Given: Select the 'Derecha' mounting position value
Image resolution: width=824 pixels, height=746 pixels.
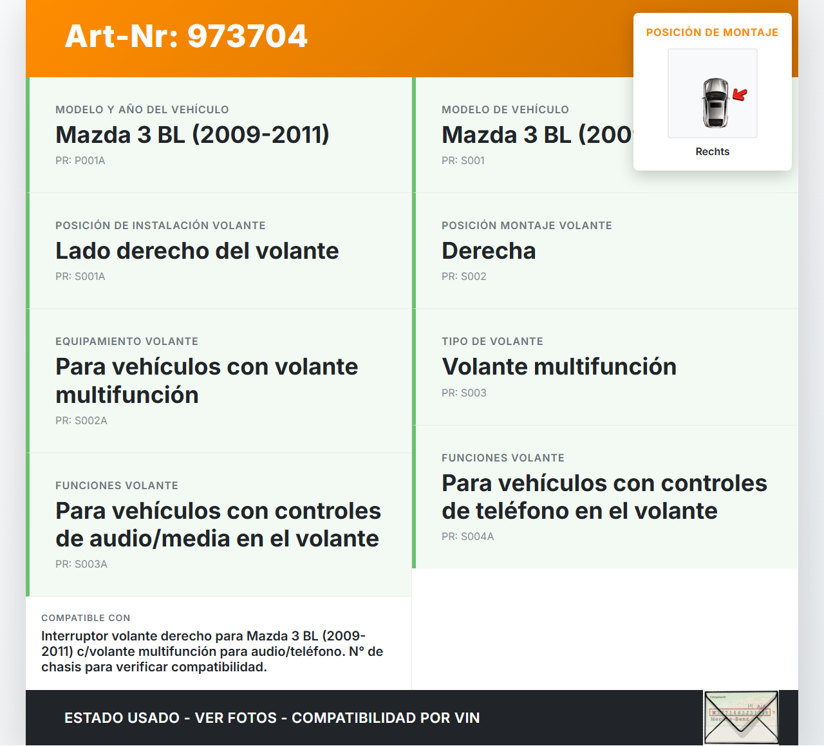Looking at the screenshot, I should coord(489,250).
